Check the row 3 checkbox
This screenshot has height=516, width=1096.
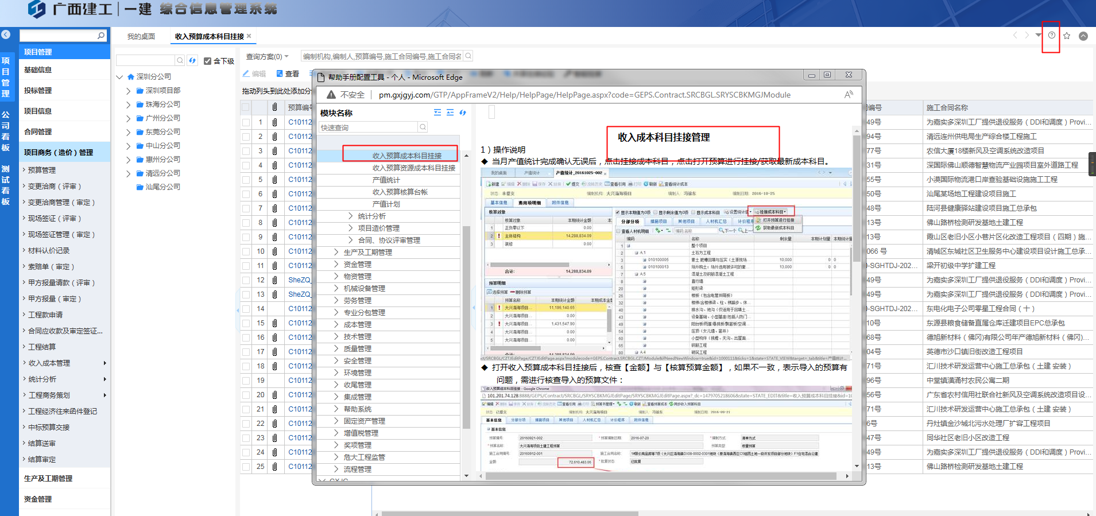point(246,151)
